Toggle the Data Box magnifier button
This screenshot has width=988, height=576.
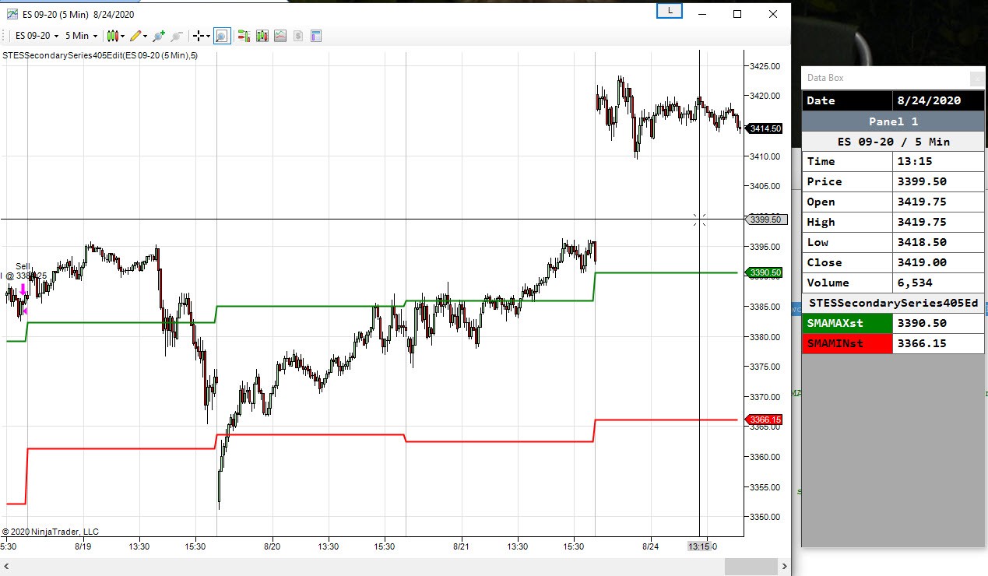coord(221,35)
